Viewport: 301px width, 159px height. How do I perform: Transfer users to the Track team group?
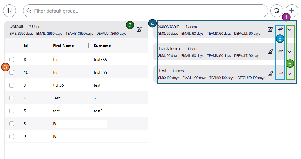pos(280,51)
